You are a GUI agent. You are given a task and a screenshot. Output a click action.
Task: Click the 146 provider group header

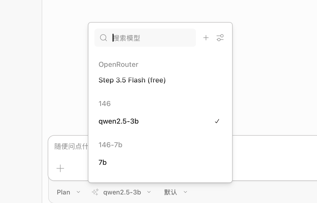[104, 103]
